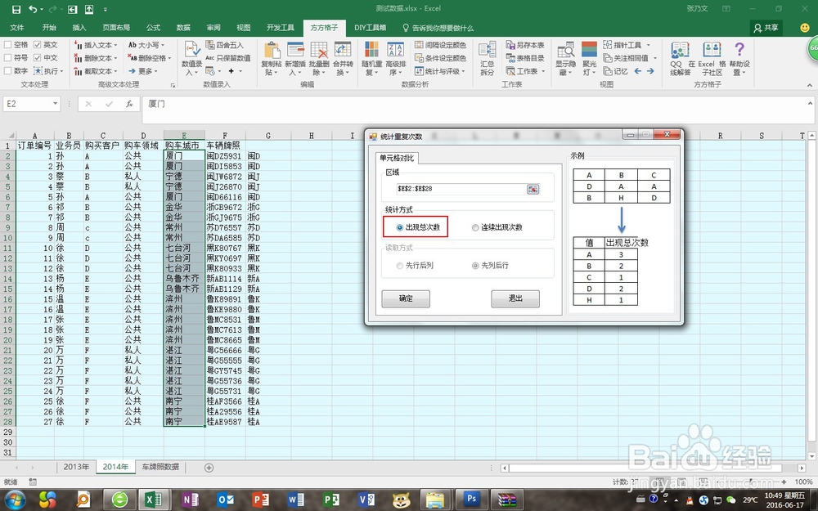The width and height of the screenshot is (818, 511).
Task: Switch to the DIY工具箱 ribbon tab
Action: (371, 28)
